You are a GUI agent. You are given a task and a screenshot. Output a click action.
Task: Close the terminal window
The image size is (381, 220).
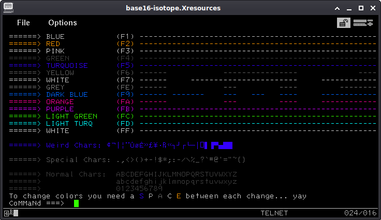[x=373, y=8]
